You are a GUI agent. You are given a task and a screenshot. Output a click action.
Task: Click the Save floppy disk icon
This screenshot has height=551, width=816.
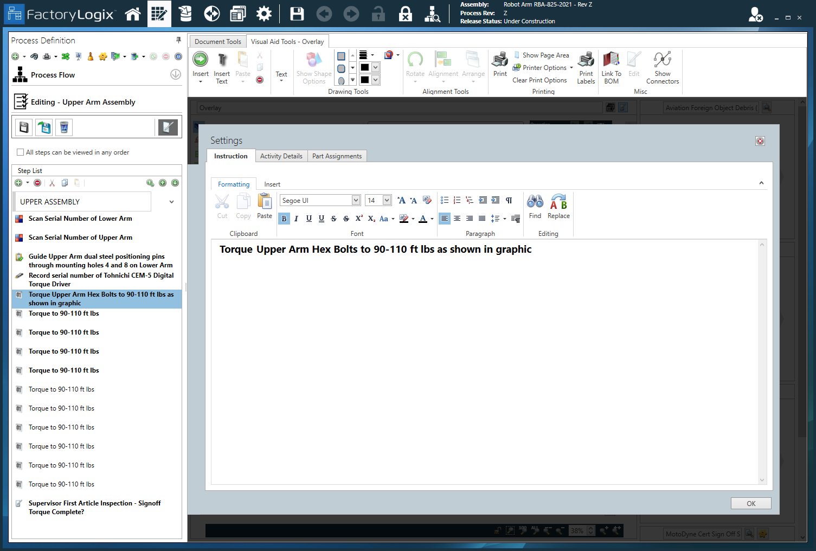(x=297, y=14)
